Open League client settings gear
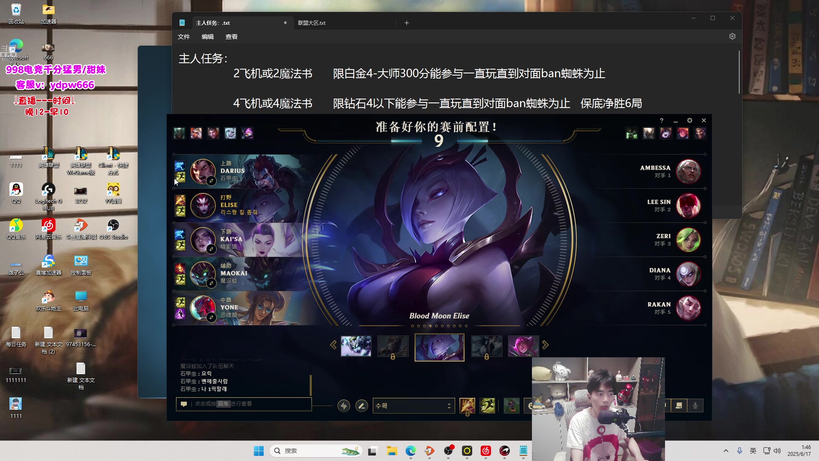This screenshot has width=819, height=461. tap(690, 121)
